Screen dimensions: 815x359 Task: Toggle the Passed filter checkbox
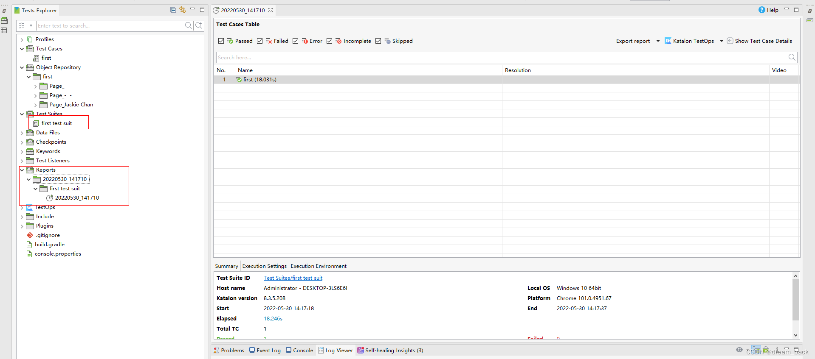[221, 41]
